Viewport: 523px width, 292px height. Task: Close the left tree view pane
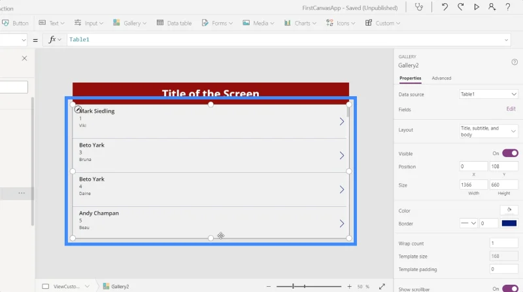click(24, 58)
